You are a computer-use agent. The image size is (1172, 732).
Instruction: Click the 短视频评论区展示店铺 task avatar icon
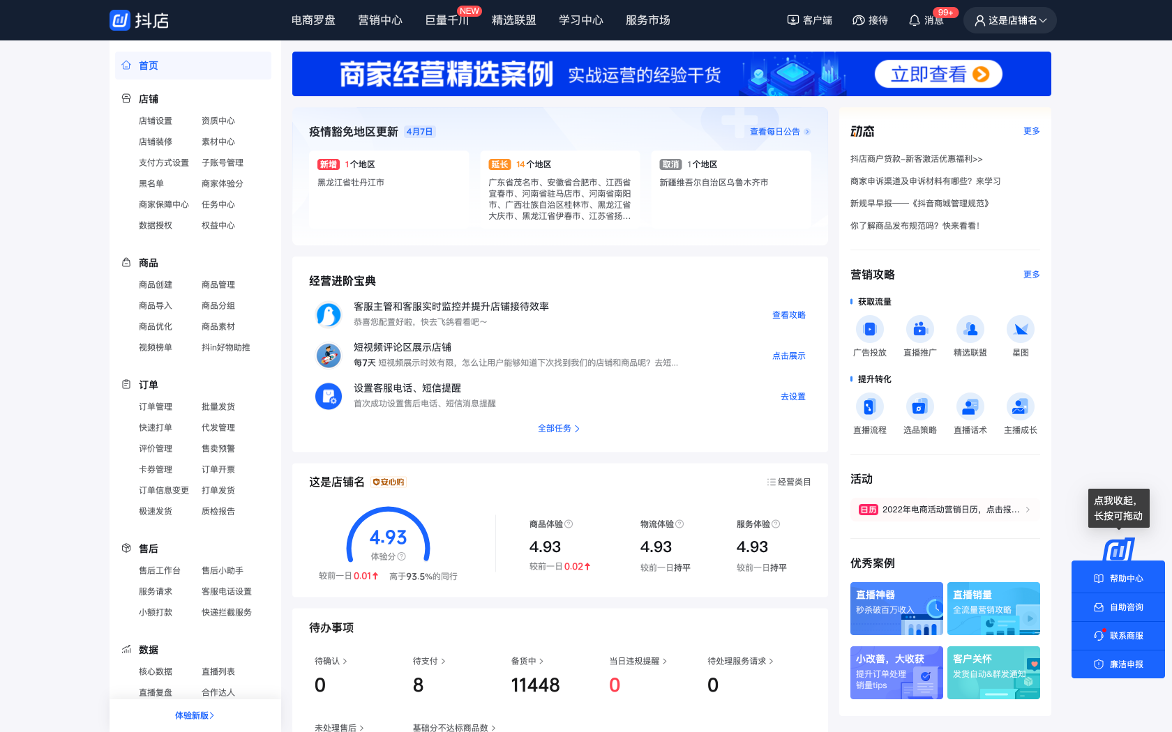[x=329, y=356]
